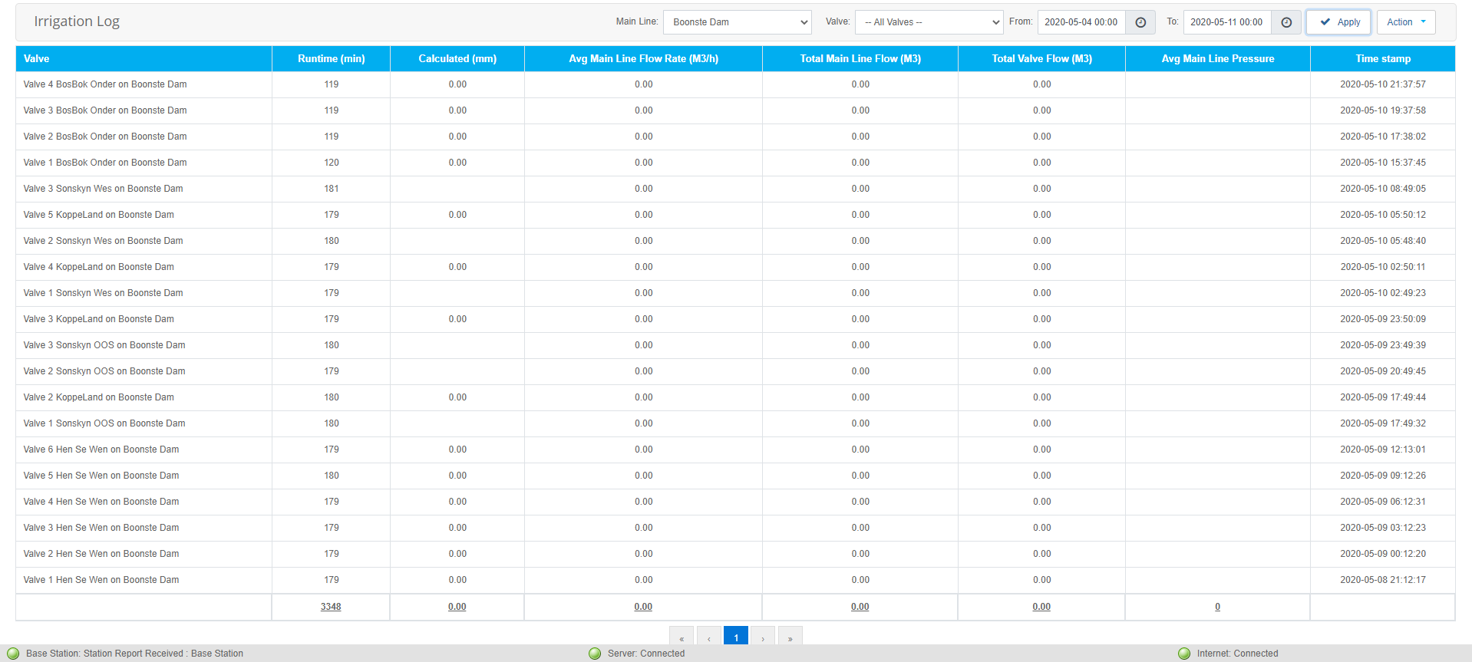The height and width of the screenshot is (662, 1472).
Task: Go to the previous page arrow
Action: coord(708,637)
